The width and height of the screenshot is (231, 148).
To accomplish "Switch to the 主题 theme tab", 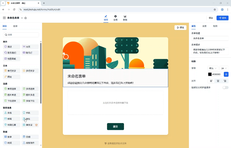I will pos(204,26).
